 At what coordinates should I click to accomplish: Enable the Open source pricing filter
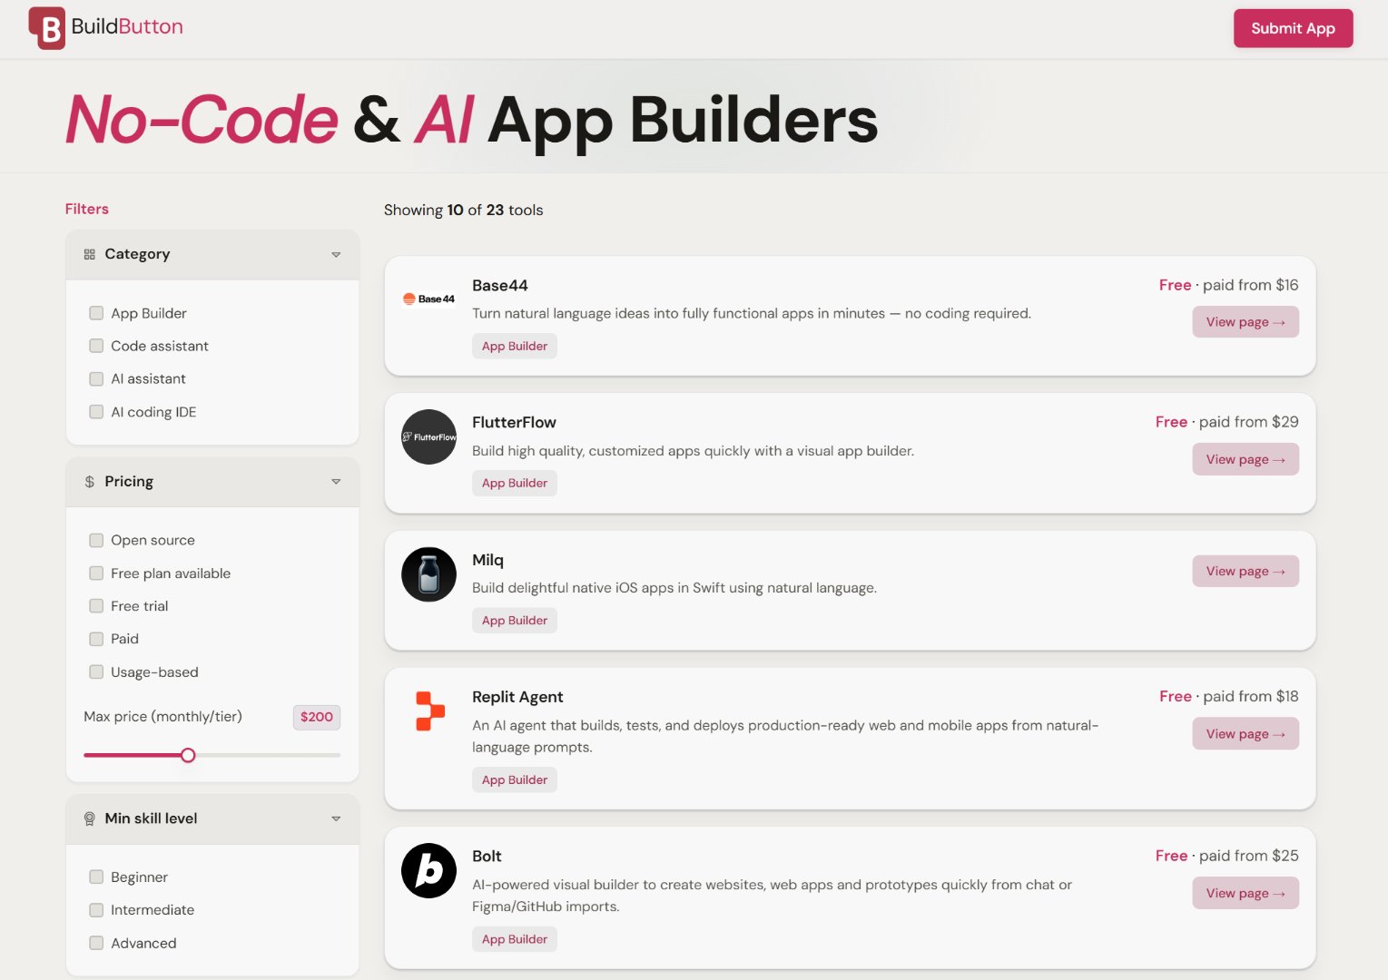click(x=96, y=540)
